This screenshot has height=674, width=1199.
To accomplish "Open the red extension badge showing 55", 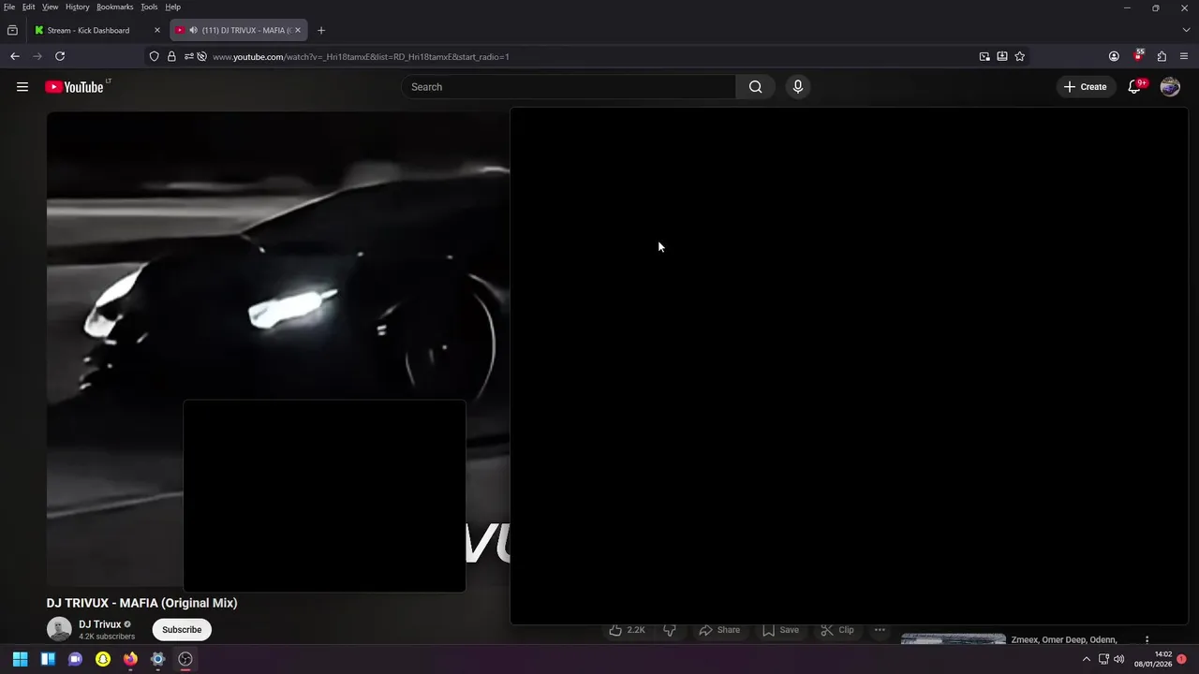I will [x=1138, y=55].
